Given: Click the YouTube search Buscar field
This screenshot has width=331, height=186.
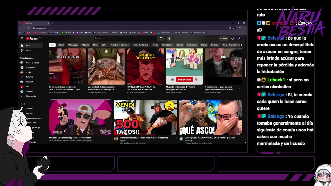Looking at the screenshot, I should [x=126, y=38].
